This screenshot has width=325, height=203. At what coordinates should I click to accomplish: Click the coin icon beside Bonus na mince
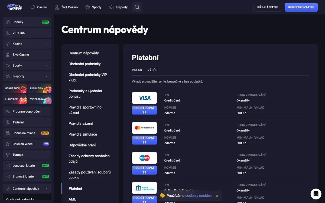(x=8, y=133)
